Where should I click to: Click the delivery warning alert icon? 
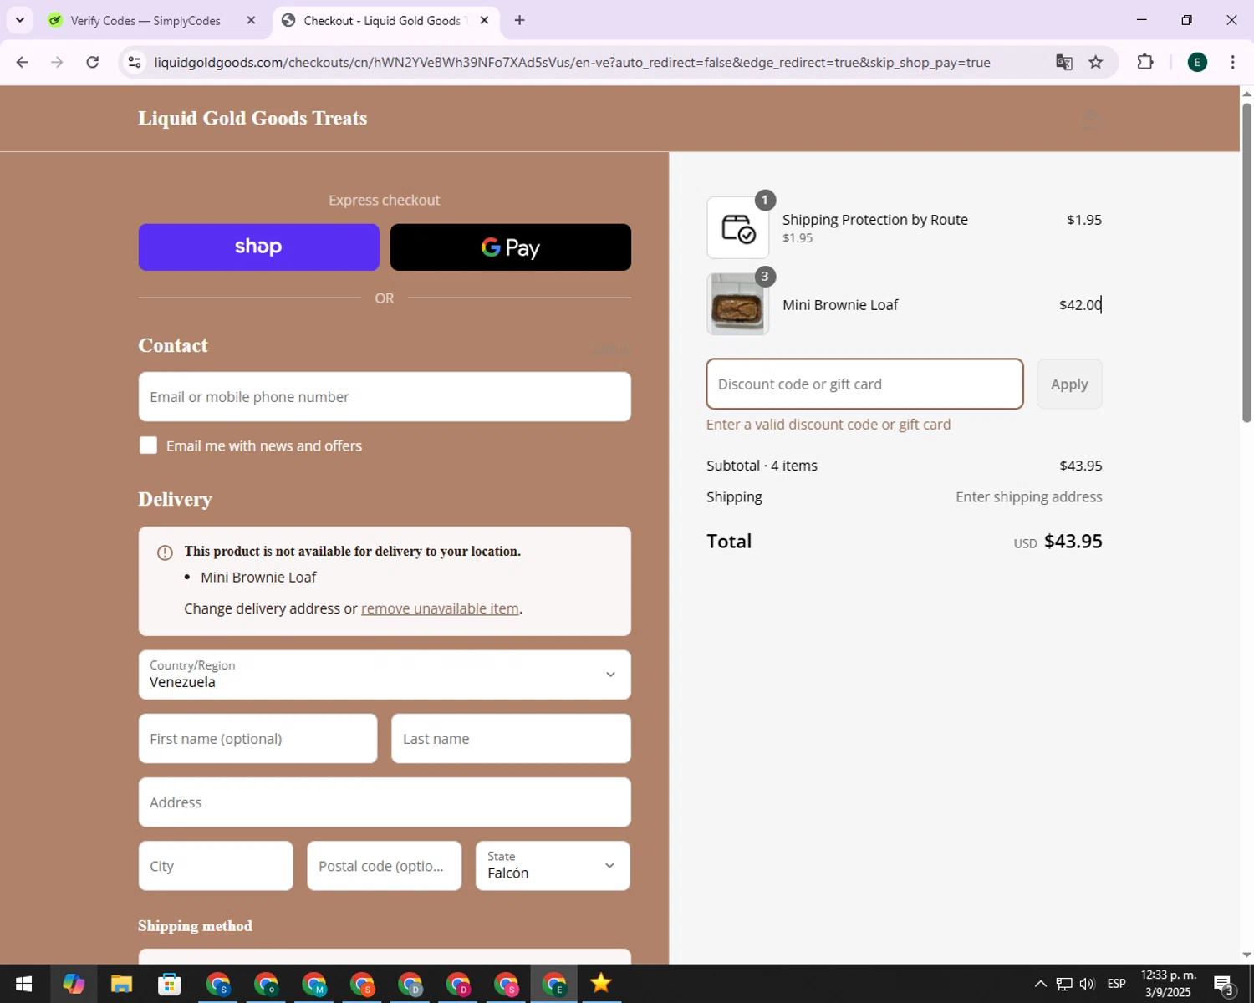click(x=165, y=552)
